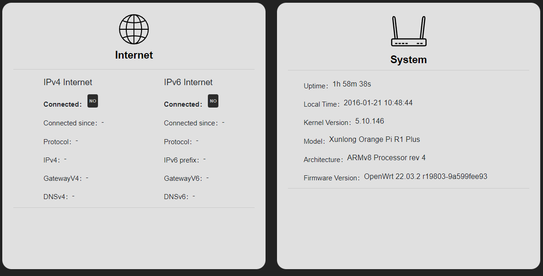Click the DNSv6 label
This screenshot has width=543, height=276.
click(177, 197)
